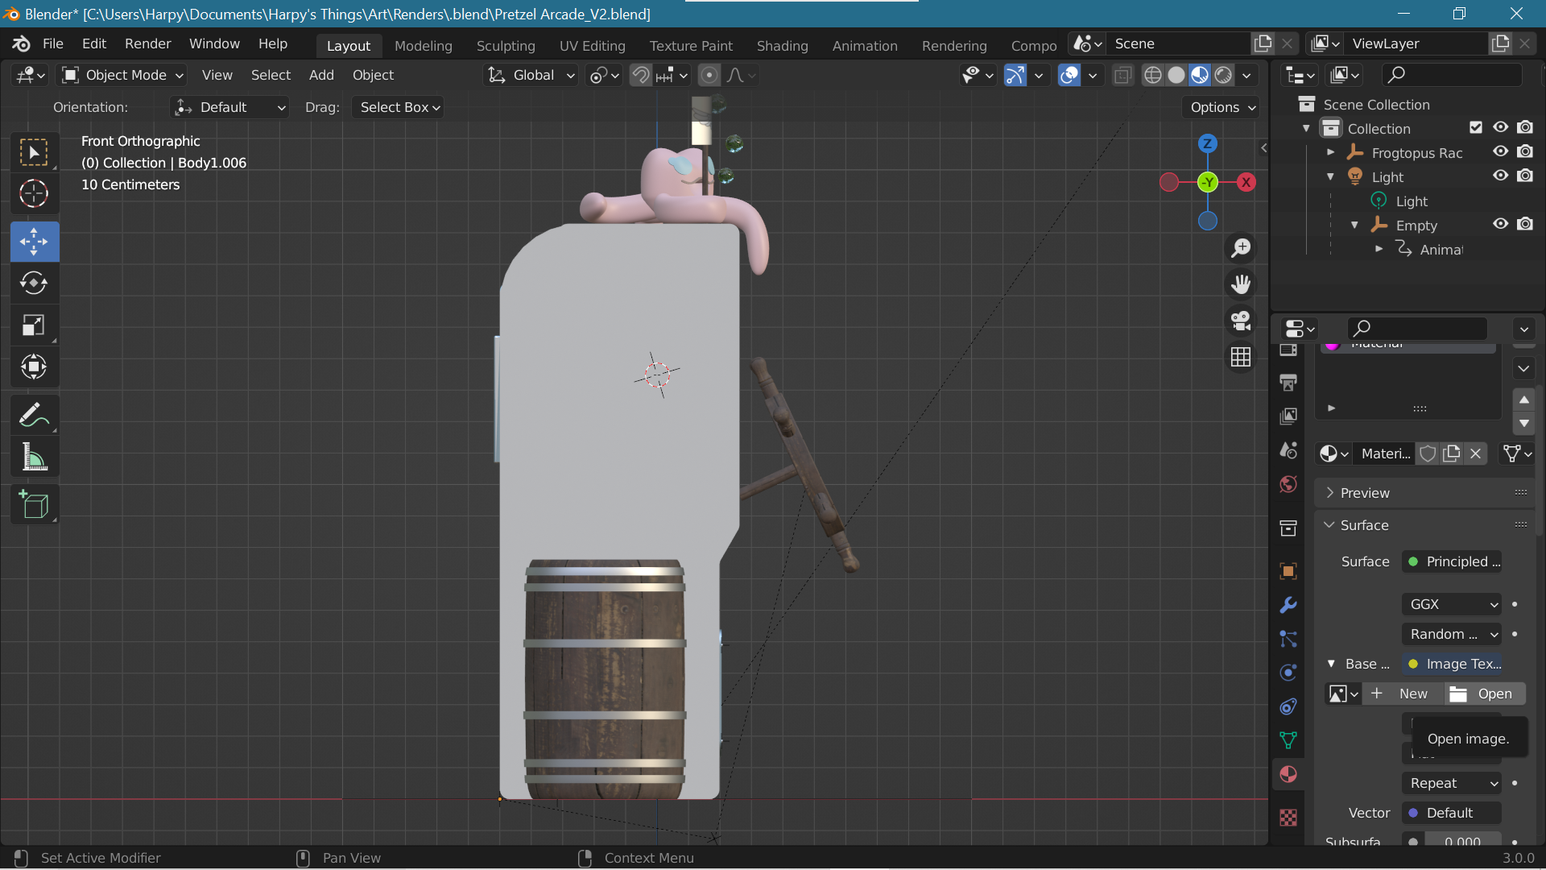
Task: Switch to solid viewport shading
Action: [1176, 75]
